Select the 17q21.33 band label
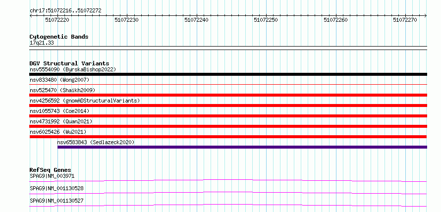This screenshot has width=441, height=212. pyautogui.click(x=42, y=43)
